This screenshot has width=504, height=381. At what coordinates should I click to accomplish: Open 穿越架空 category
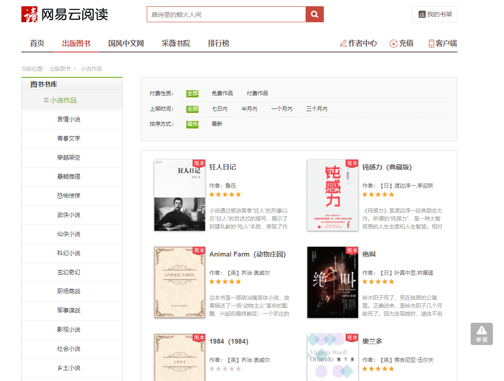tap(69, 158)
